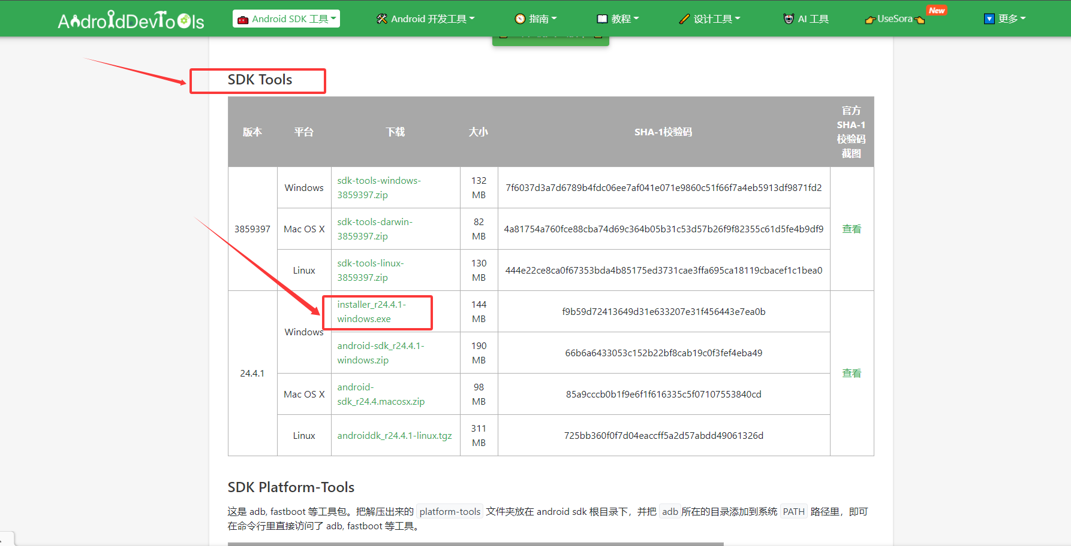Click the blue arrow icon beside 更多
The width and height of the screenshot is (1071, 546).
click(x=989, y=19)
